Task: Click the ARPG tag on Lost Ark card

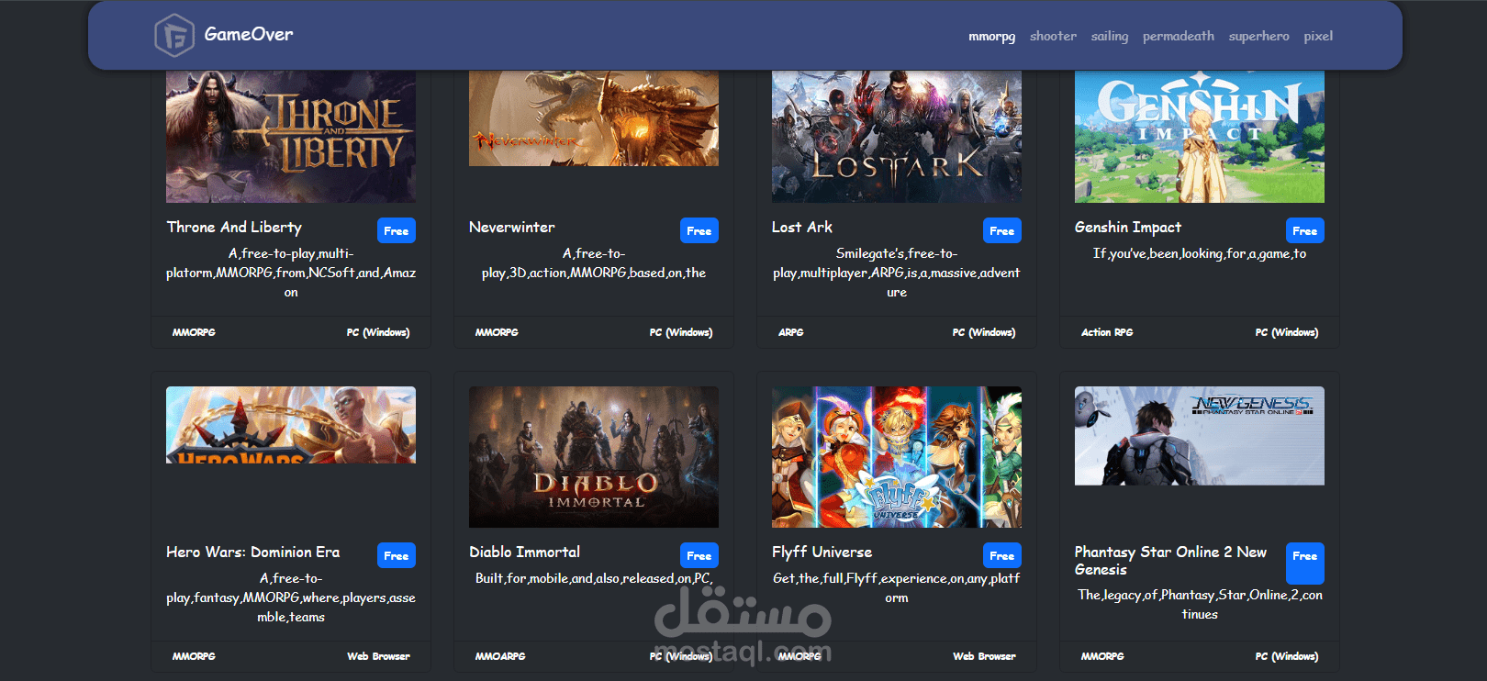Action: 791,332
